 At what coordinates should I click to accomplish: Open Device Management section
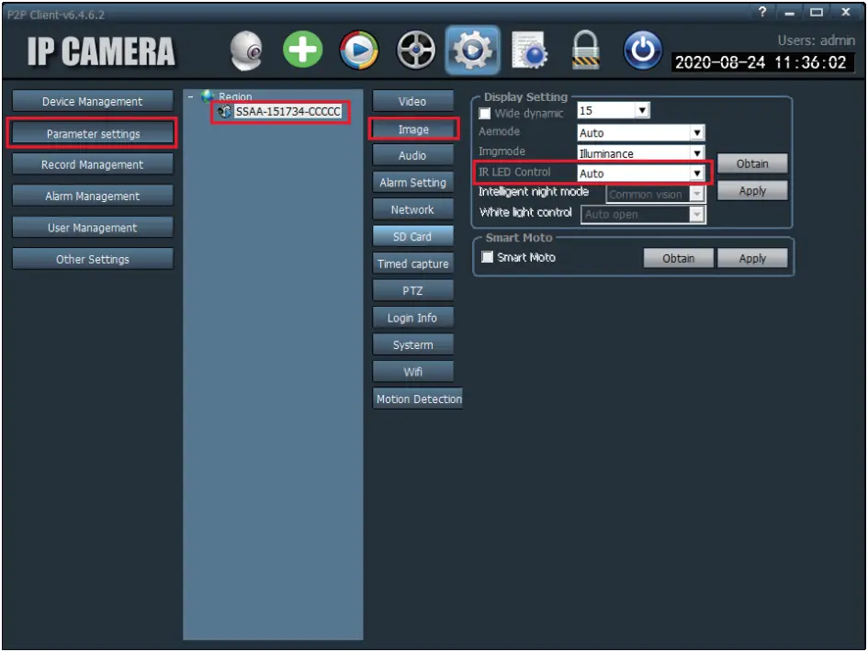[x=93, y=101]
